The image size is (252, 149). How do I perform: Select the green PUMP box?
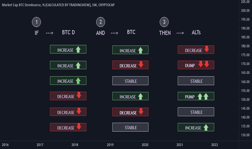point(196,96)
